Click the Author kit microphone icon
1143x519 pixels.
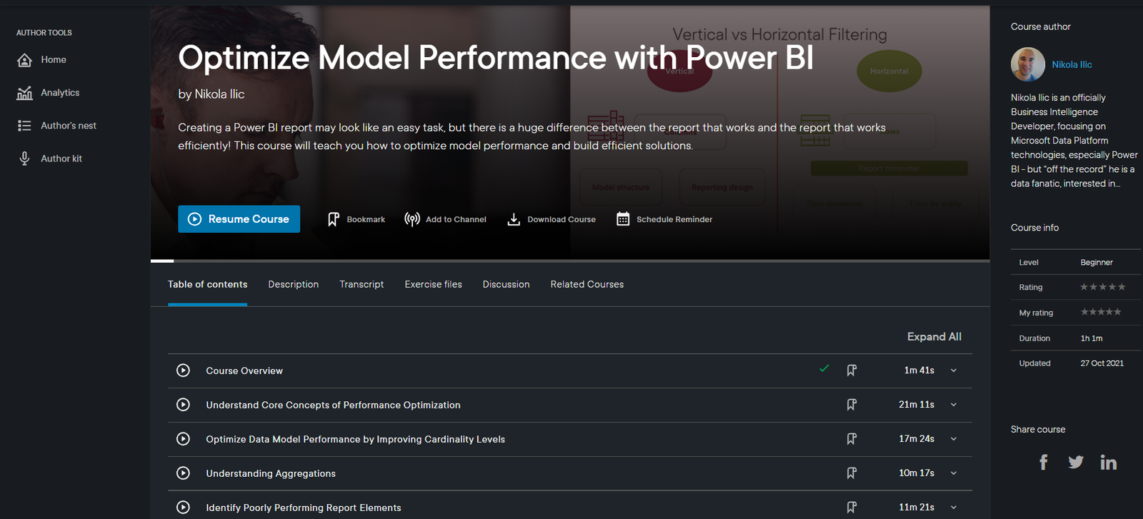click(x=24, y=158)
